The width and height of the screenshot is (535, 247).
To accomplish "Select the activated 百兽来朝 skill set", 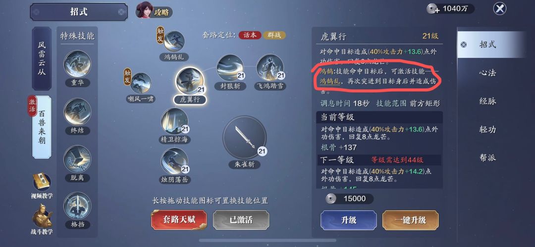I will coord(42,127).
